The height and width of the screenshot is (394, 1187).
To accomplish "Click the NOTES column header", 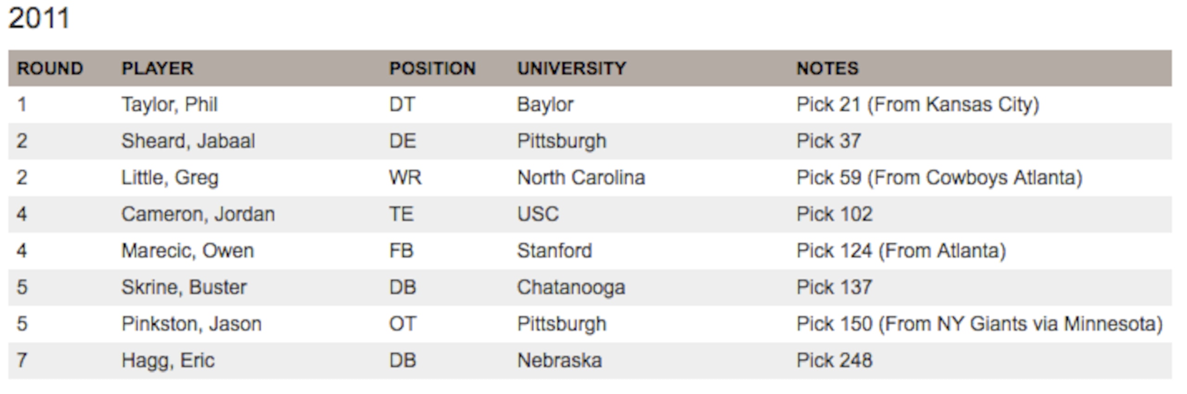I will pyautogui.click(x=828, y=69).
